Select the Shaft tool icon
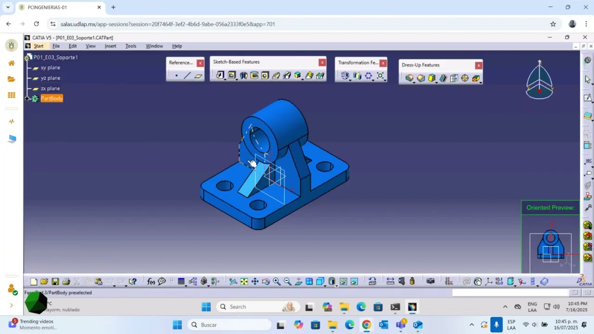The width and height of the screenshot is (594, 334). tap(243, 75)
